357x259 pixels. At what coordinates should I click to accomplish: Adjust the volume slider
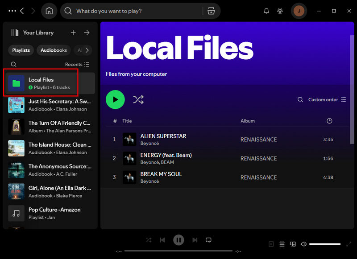(325, 244)
